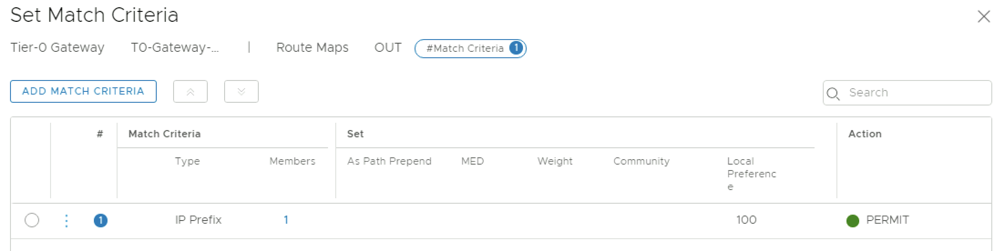The image size is (1005, 251).
Task: Open the Members count link
Action: 286,220
